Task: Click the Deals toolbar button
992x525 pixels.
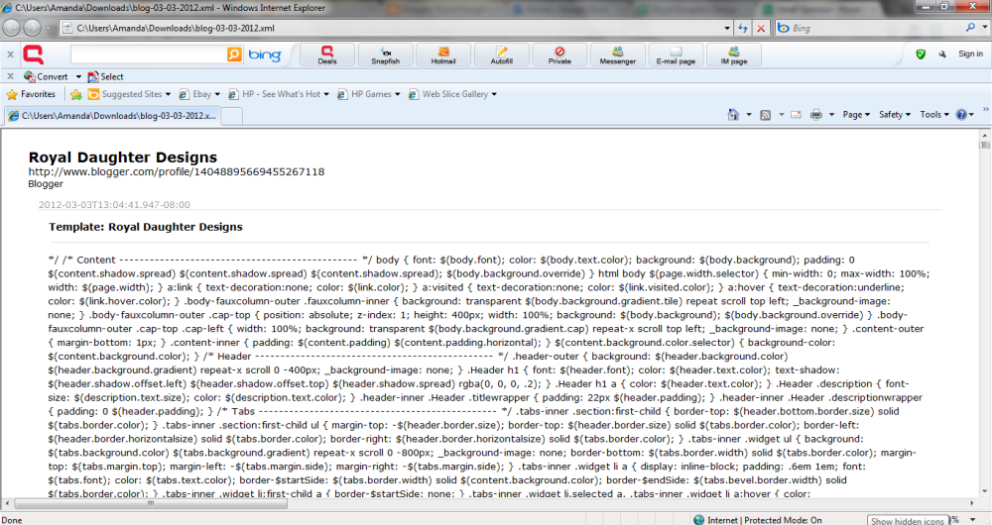Action: click(x=327, y=54)
